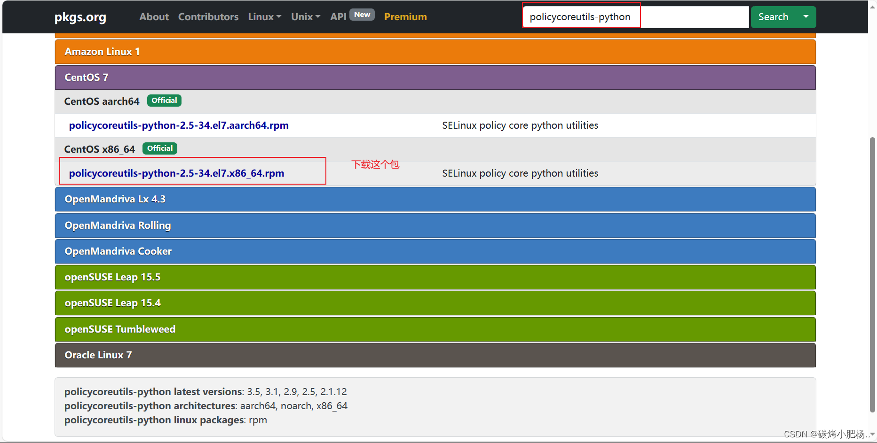Expand the OpenMandriva Lx 4.3 section

coord(435,199)
